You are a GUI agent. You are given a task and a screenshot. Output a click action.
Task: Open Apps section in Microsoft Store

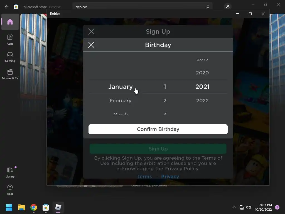[10, 40]
